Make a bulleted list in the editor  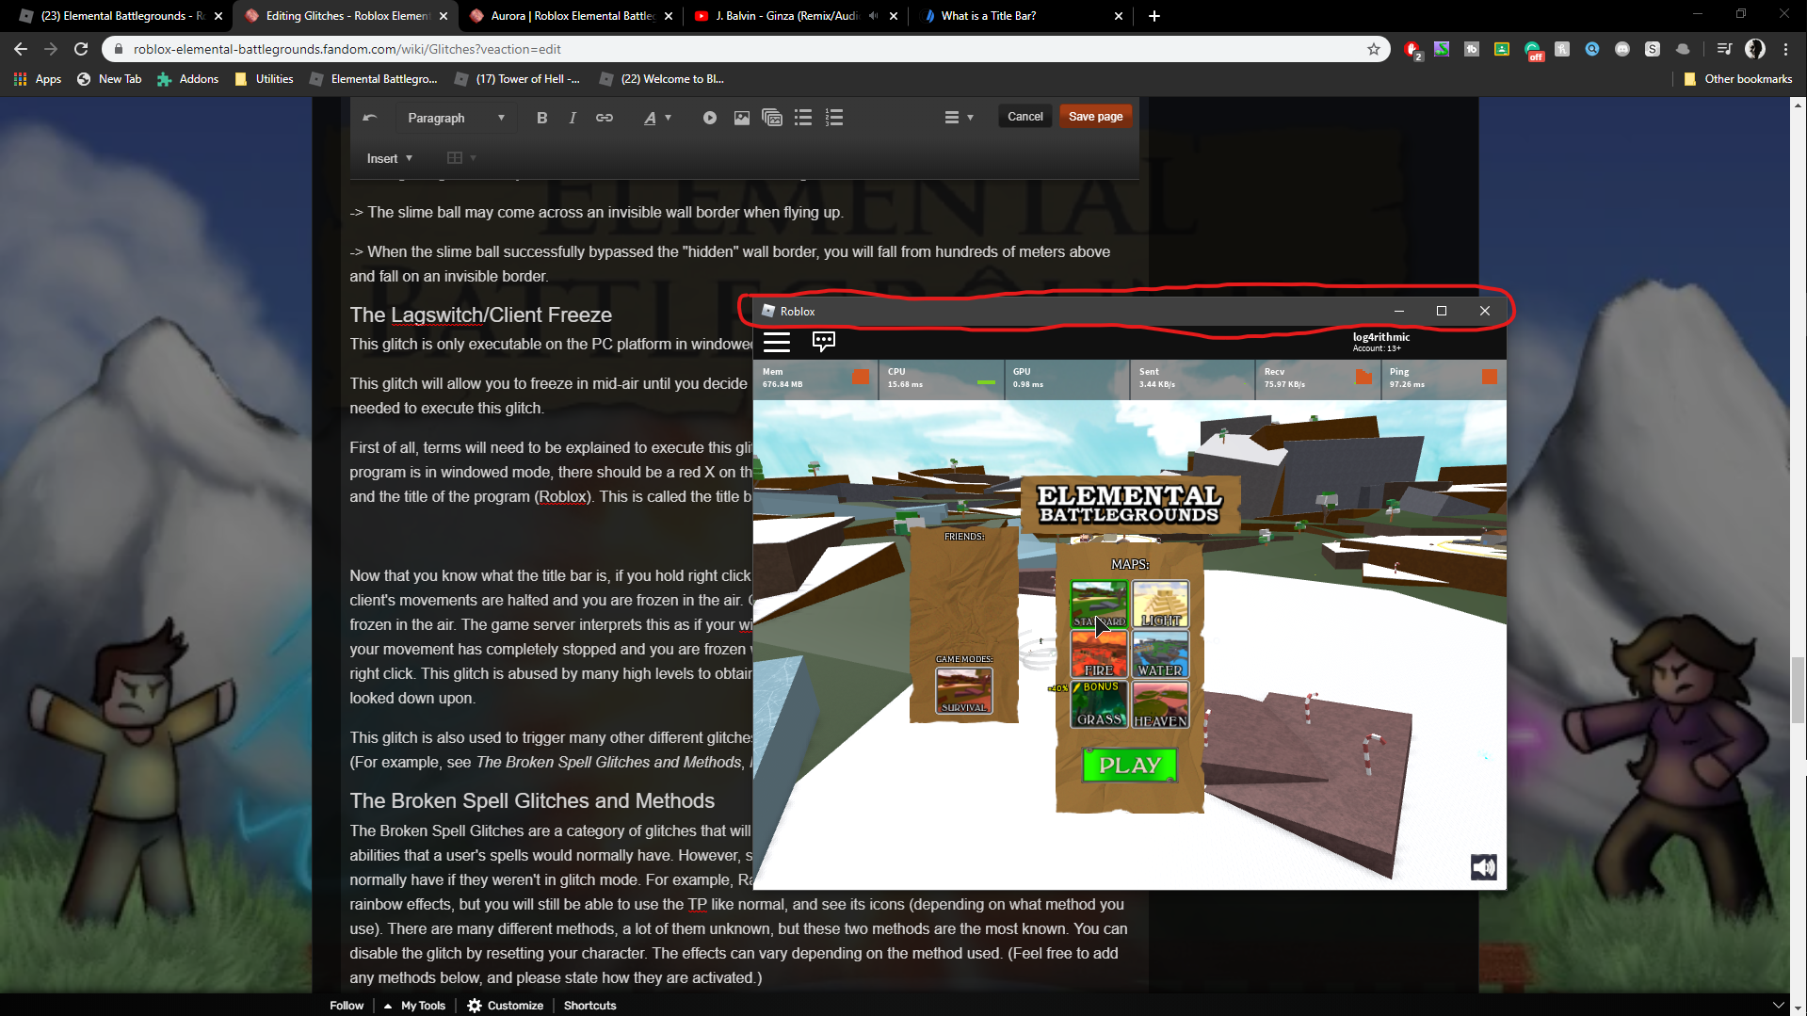click(x=803, y=118)
